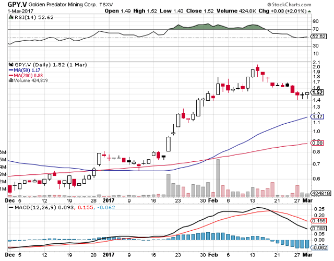The width and height of the screenshot is (334, 261).
Task: Click the Close 1.52 header value
Action: (x=200, y=11)
